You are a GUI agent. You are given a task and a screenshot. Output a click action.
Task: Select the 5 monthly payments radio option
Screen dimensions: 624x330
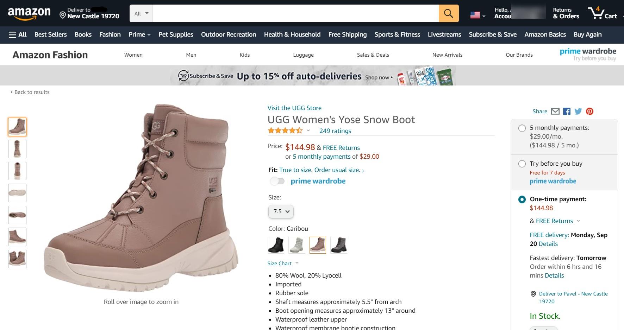click(x=522, y=128)
